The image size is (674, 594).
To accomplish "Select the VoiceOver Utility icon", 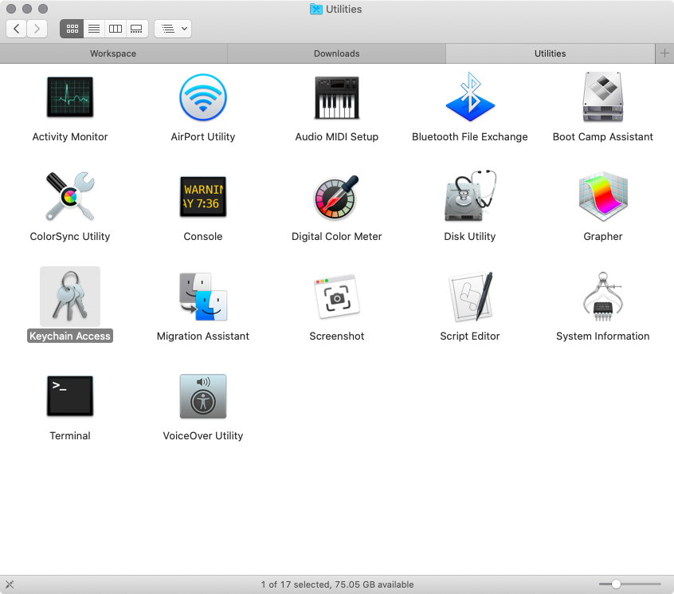I will click(x=203, y=396).
